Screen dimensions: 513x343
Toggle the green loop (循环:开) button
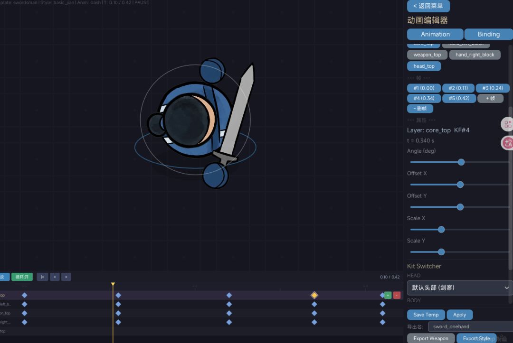click(22, 277)
